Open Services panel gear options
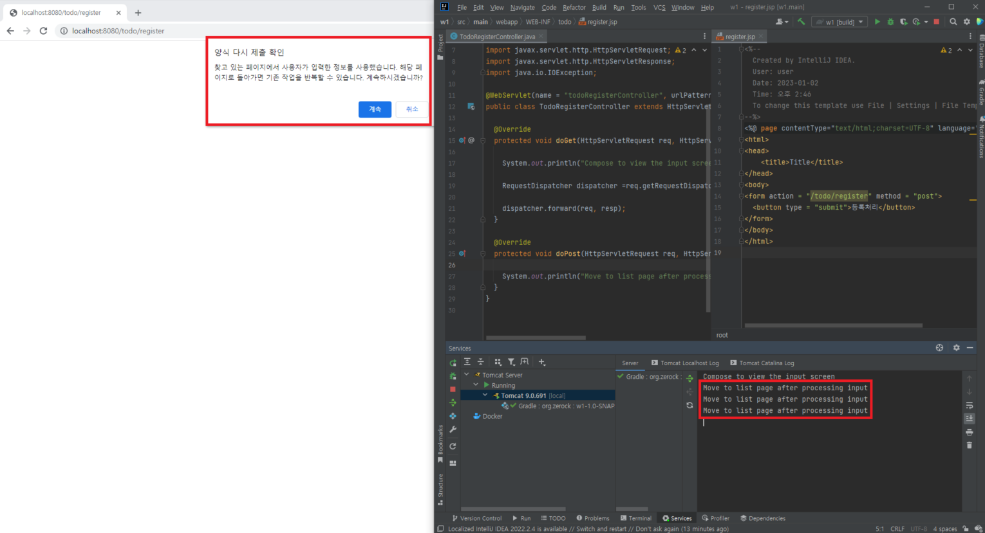The image size is (985, 533). 956,348
